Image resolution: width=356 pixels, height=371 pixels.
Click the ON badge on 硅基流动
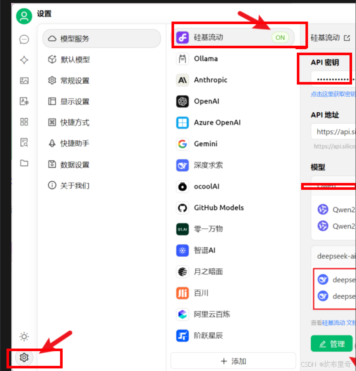pos(280,38)
